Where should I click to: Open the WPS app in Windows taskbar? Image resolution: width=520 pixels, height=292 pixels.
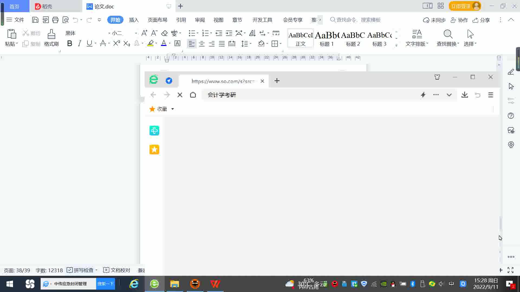coord(215,284)
